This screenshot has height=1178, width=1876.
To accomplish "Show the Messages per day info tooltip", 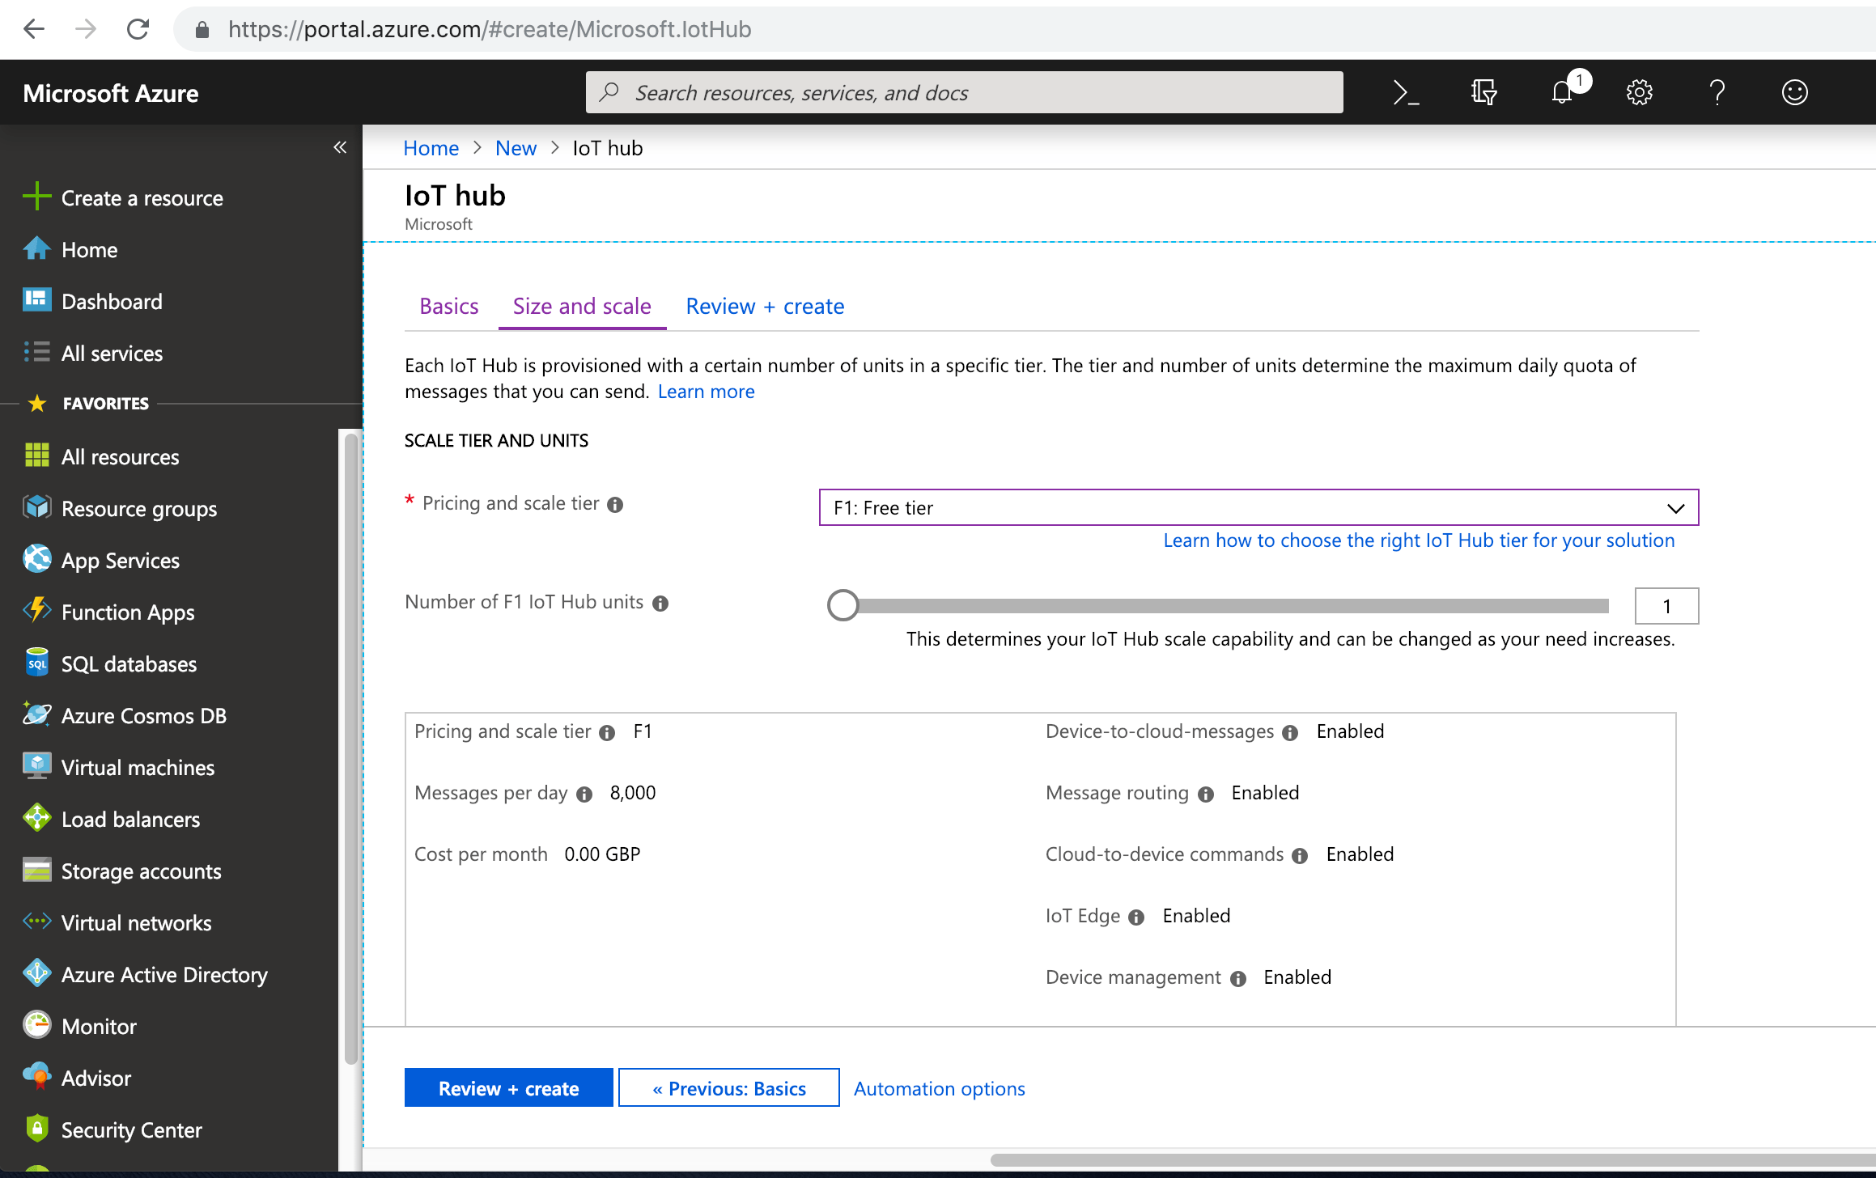I will click(x=584, y=795).
